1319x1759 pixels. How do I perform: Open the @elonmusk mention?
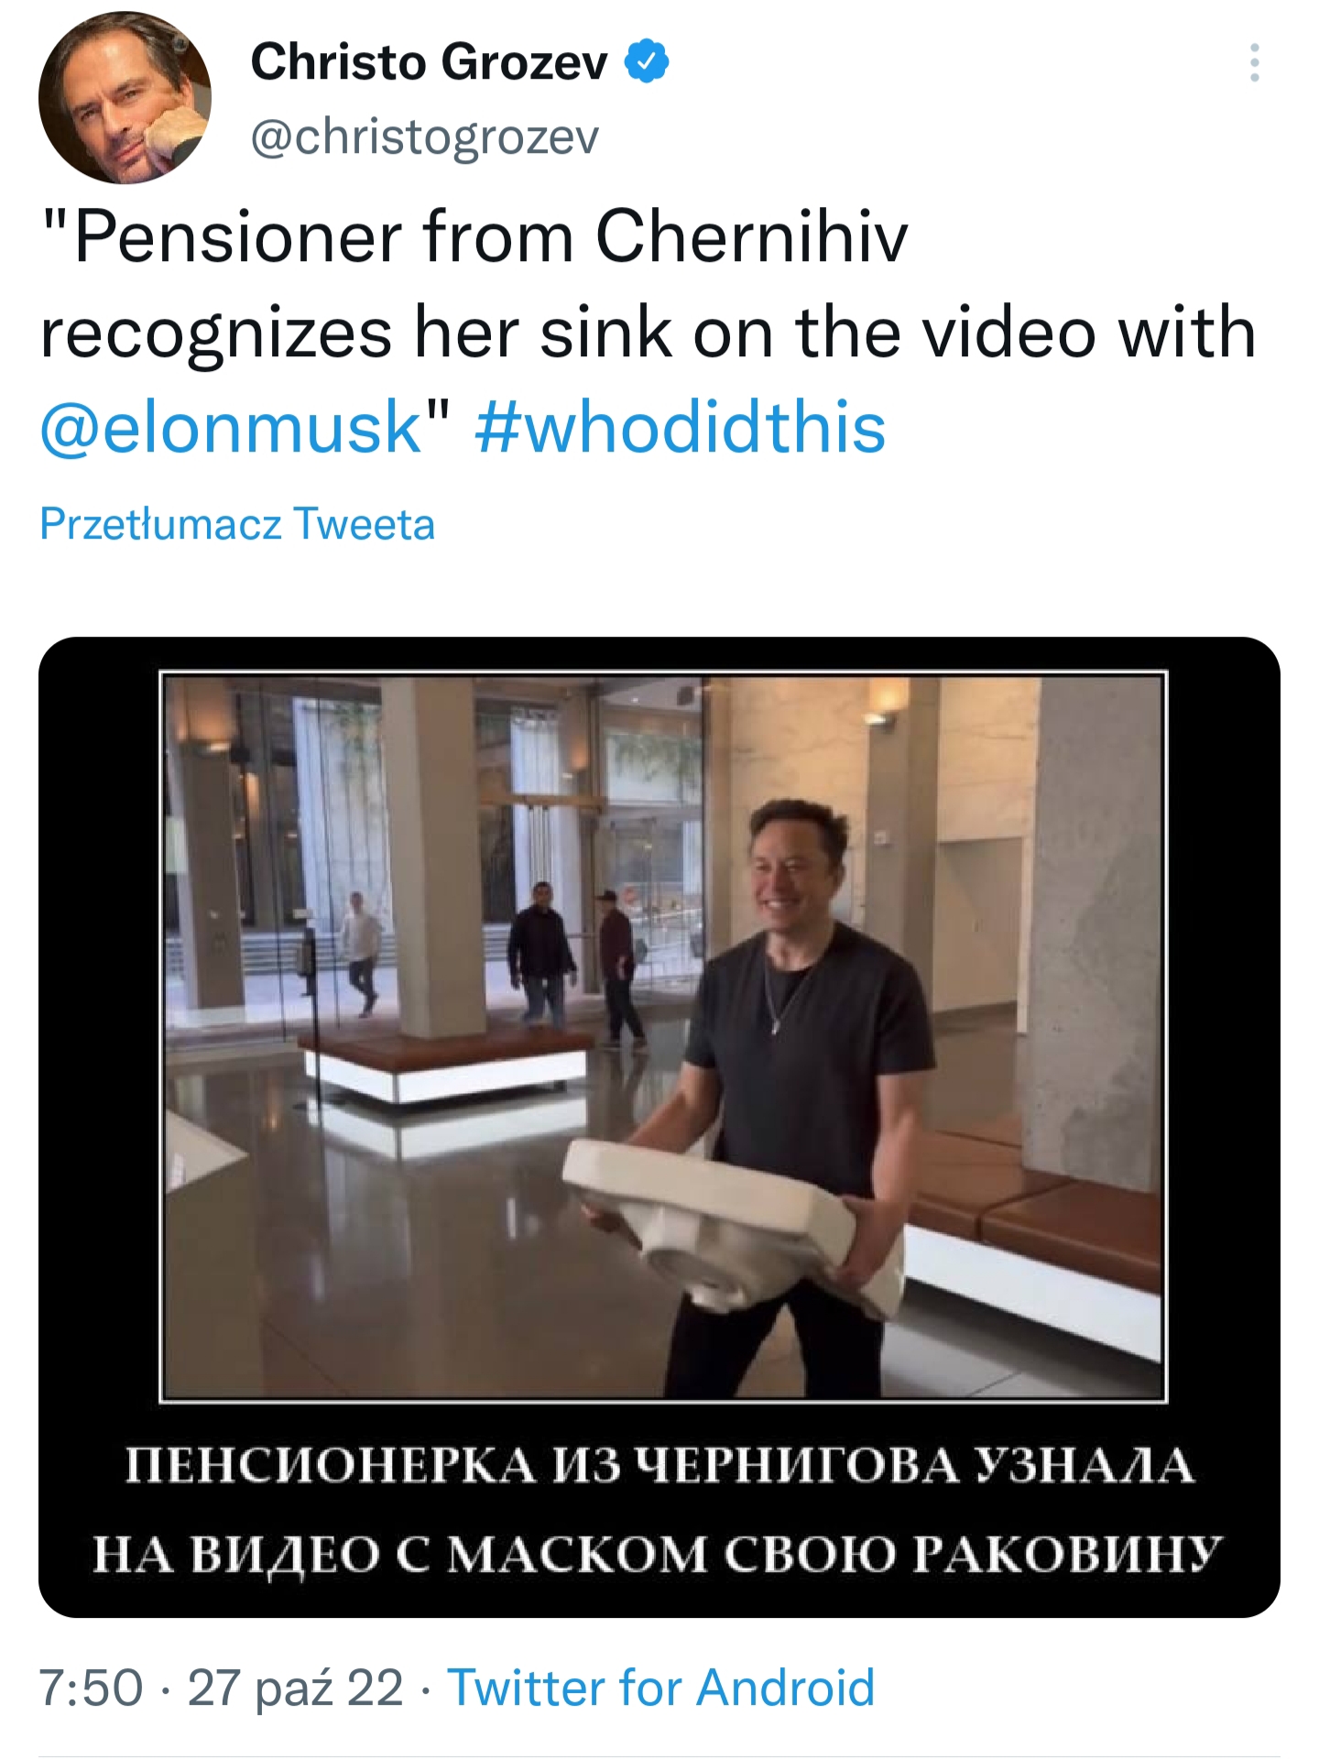(231, 426)
